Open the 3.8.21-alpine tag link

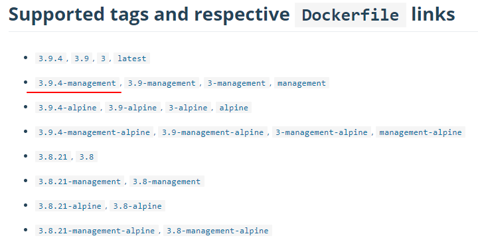pos(70,206)
